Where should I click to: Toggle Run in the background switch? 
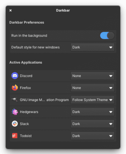click(x=107, y=35)
